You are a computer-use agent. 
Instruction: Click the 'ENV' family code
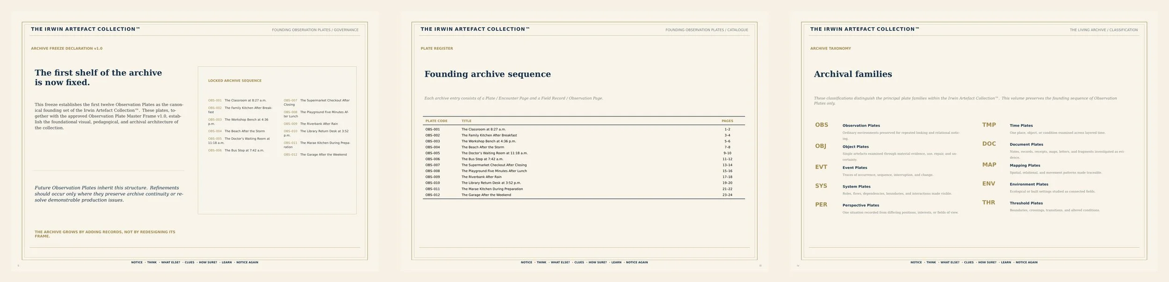[989, 184]
